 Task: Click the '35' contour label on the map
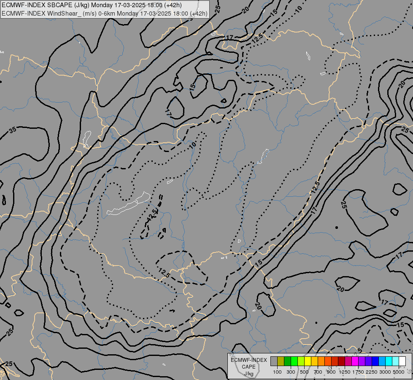(x=12, y=130)
